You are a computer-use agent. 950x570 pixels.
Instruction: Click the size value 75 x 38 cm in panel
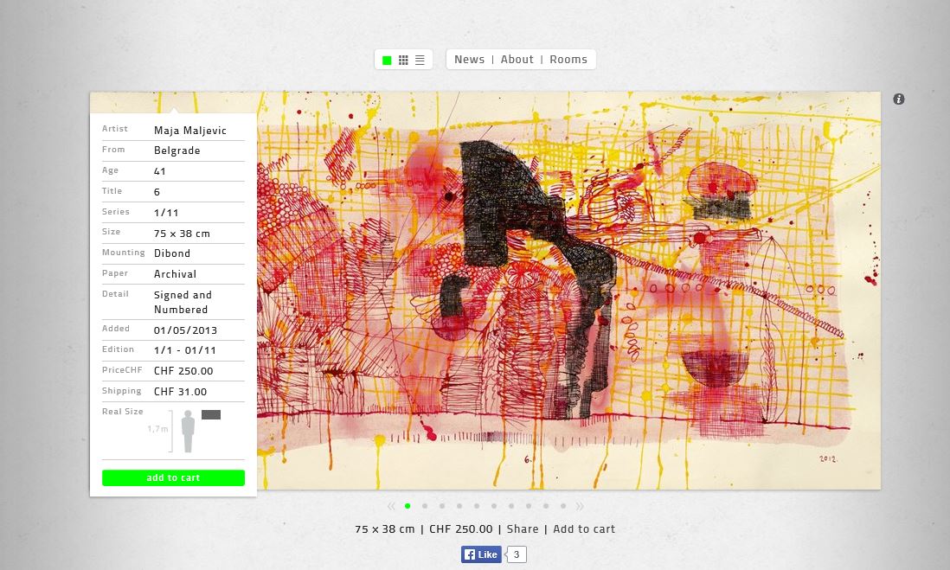(x=182, y=234)
